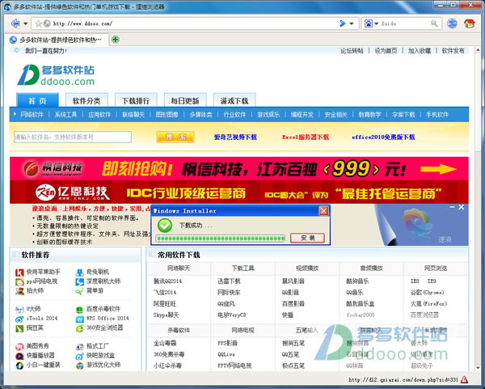Click the 设为首页 link
This screenshot has height=389, width=485.
tap(386, 51)
